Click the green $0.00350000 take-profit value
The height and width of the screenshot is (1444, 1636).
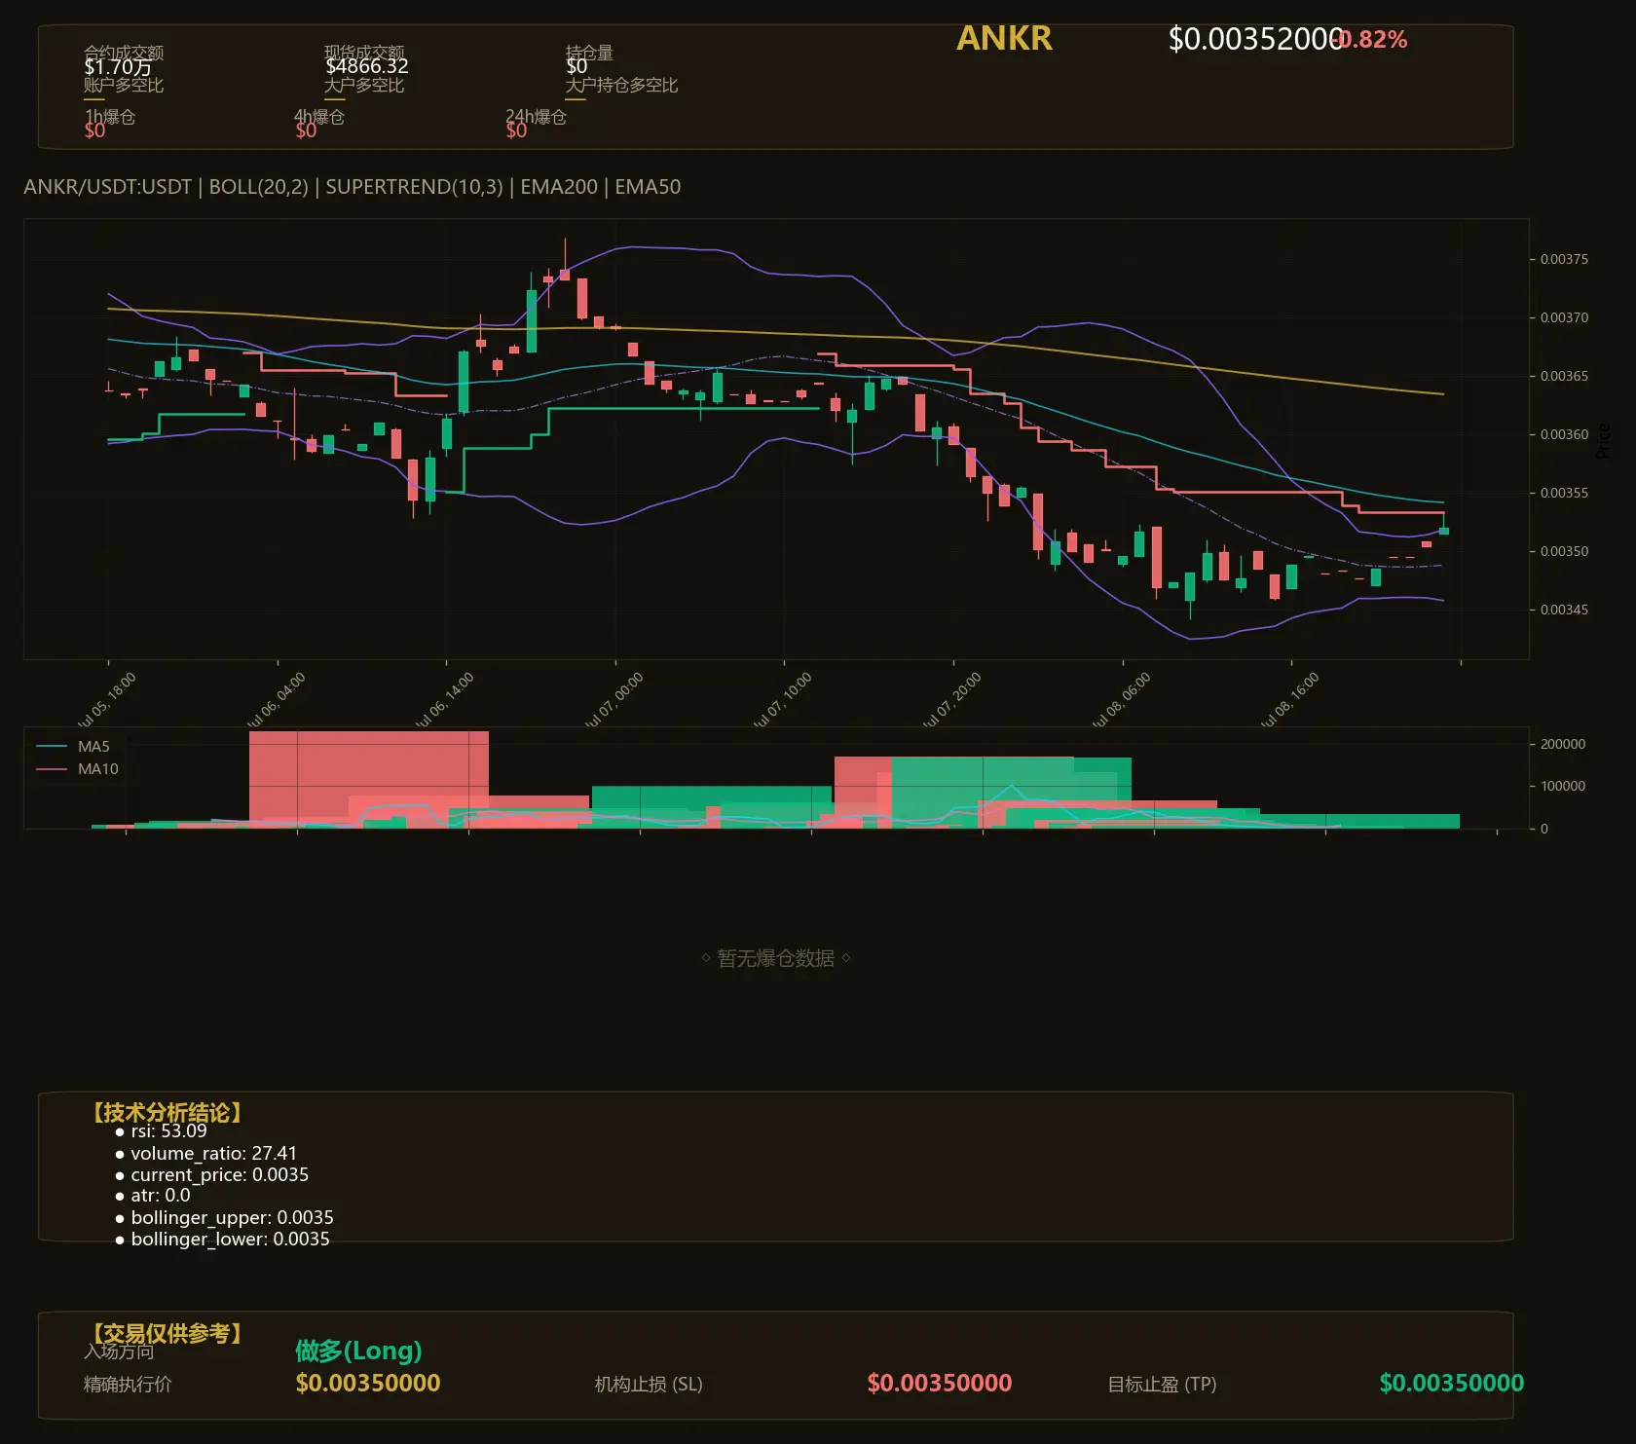(1452, 1384)
